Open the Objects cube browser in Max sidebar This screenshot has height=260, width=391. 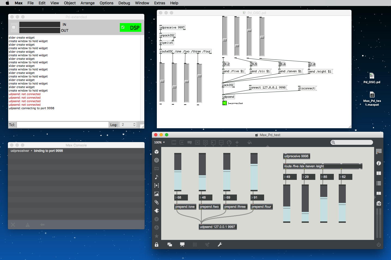(157, 152)
